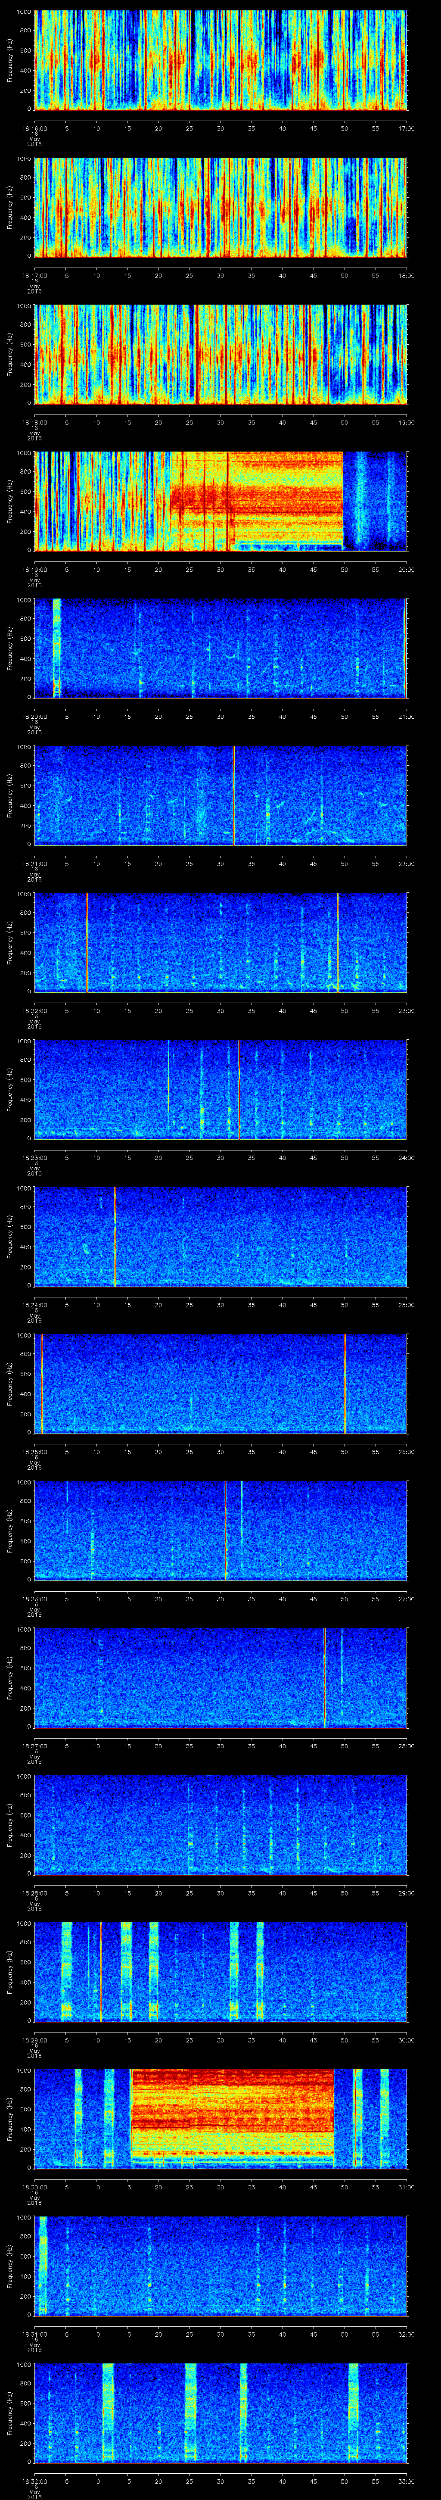Click the red vertical line in 18:21:00 panel
The width and height of the screenshot is (441, 2500).
[x=233, y=796]
